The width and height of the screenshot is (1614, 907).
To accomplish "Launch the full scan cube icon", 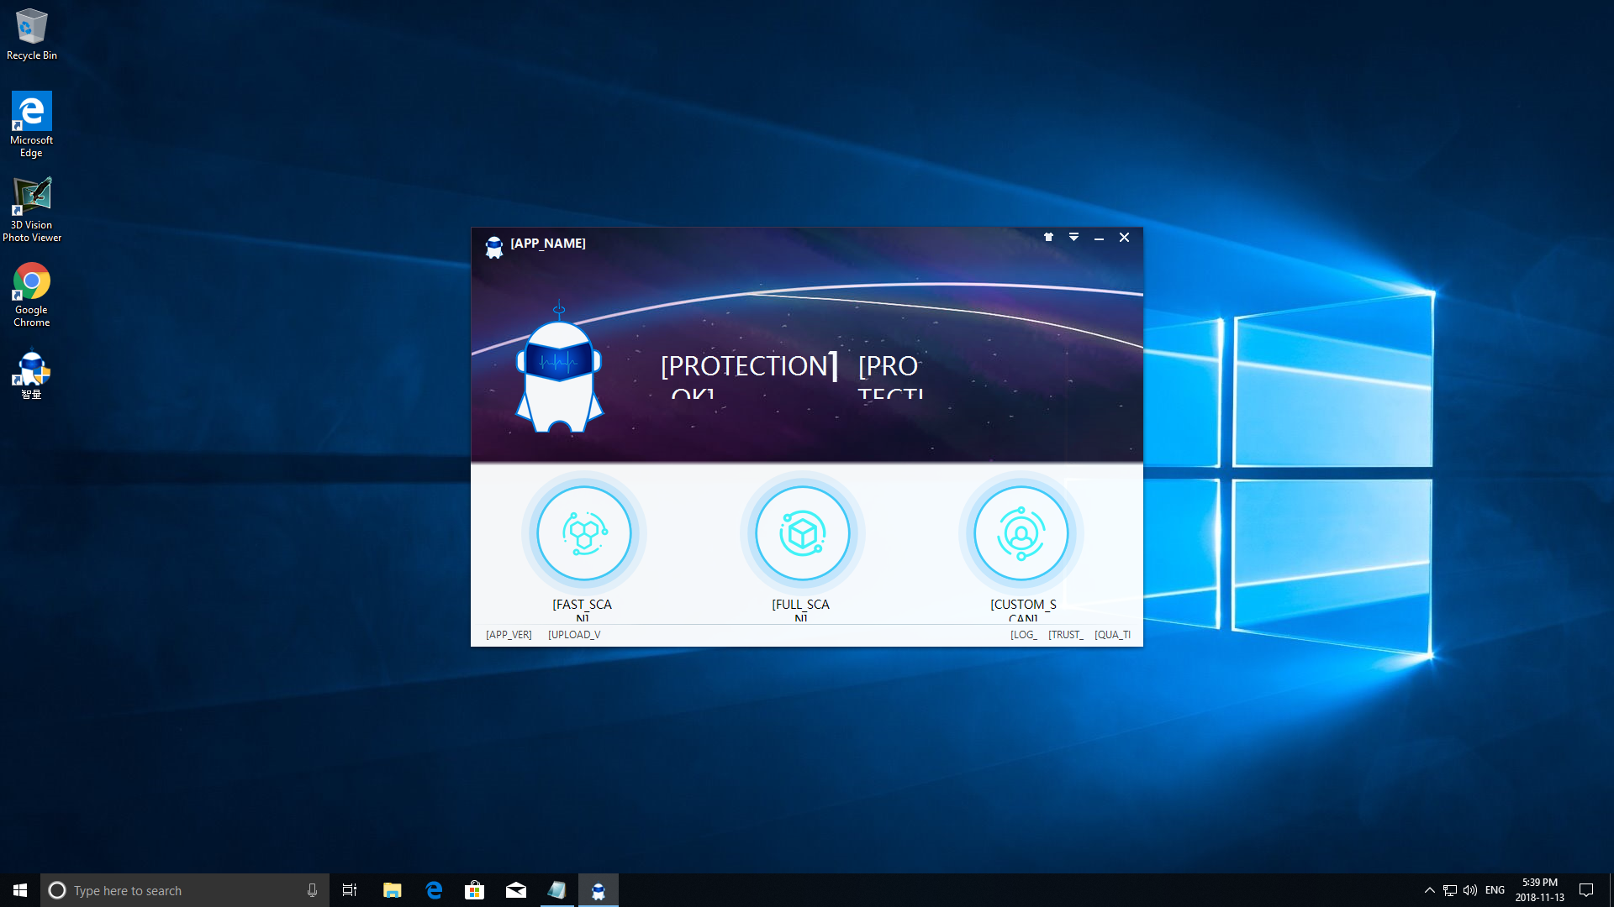I will click(802, 533).
